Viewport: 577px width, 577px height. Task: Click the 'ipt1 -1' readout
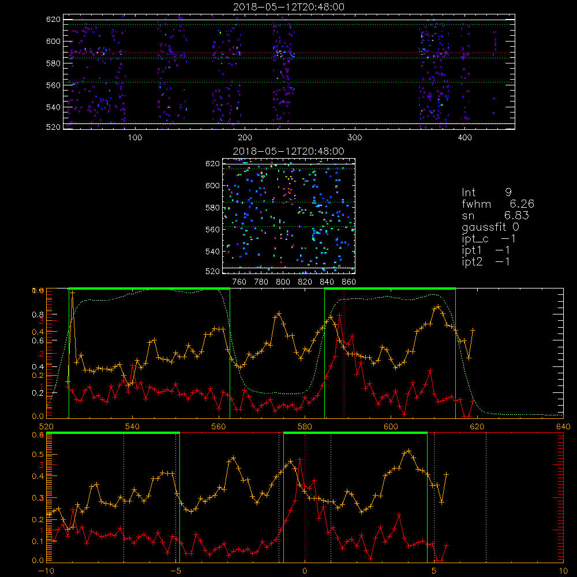pos(485,250)
